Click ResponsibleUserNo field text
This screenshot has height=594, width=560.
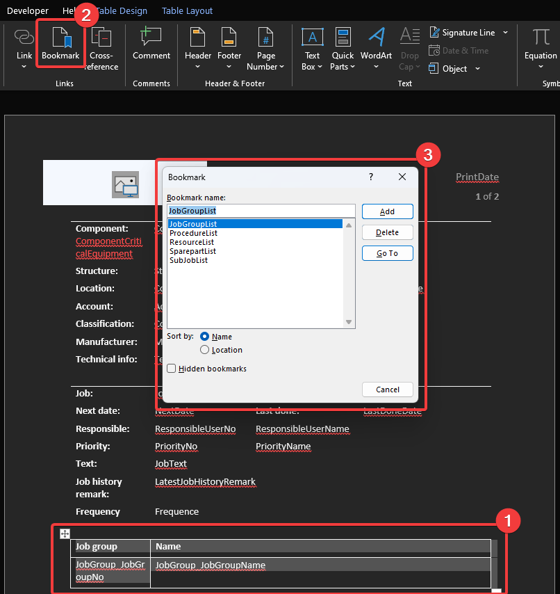click(195, 429)
